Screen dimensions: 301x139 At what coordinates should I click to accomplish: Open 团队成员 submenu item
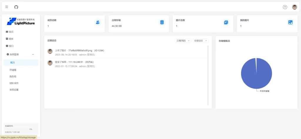tap(14, 83)
